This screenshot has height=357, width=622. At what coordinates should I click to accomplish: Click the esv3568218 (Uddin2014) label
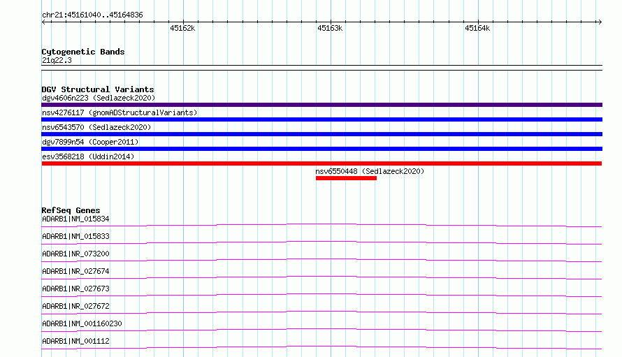tap(88, 156)
